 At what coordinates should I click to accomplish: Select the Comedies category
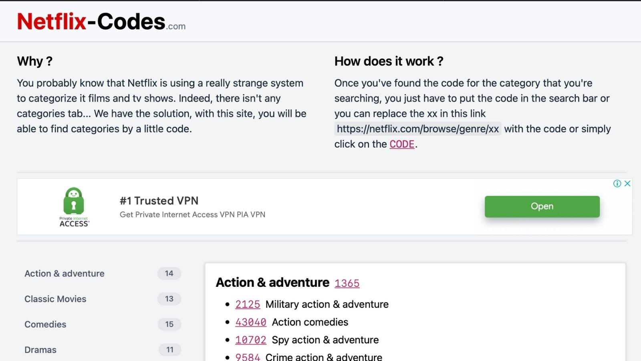pos(45,324)
